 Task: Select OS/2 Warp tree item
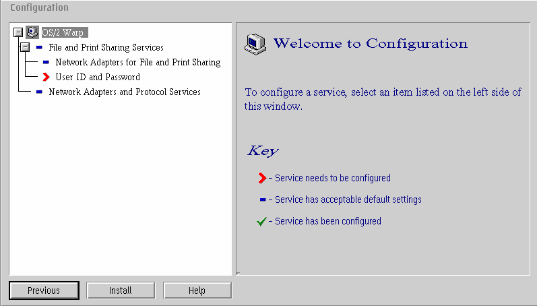click(65, 32)
